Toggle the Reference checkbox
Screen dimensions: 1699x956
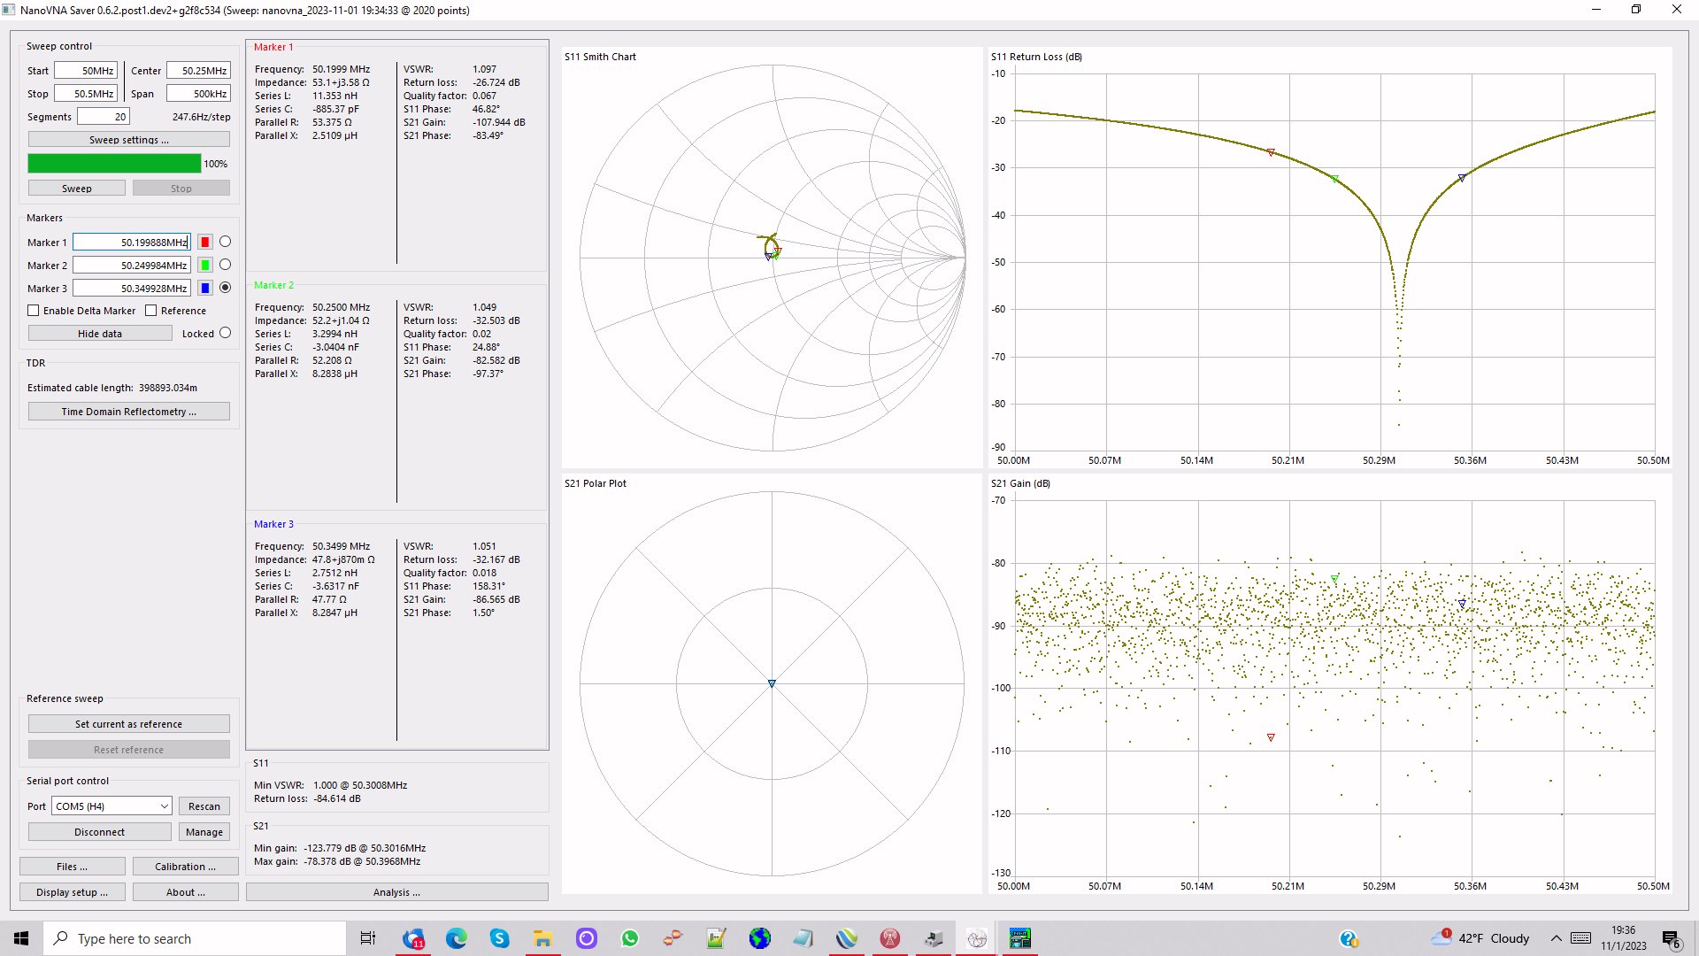151,311
